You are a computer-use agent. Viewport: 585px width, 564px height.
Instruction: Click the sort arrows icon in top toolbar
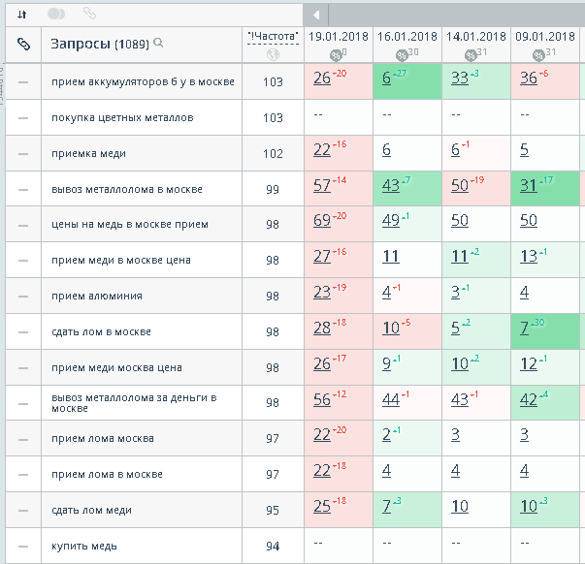[x=22, y=14]
